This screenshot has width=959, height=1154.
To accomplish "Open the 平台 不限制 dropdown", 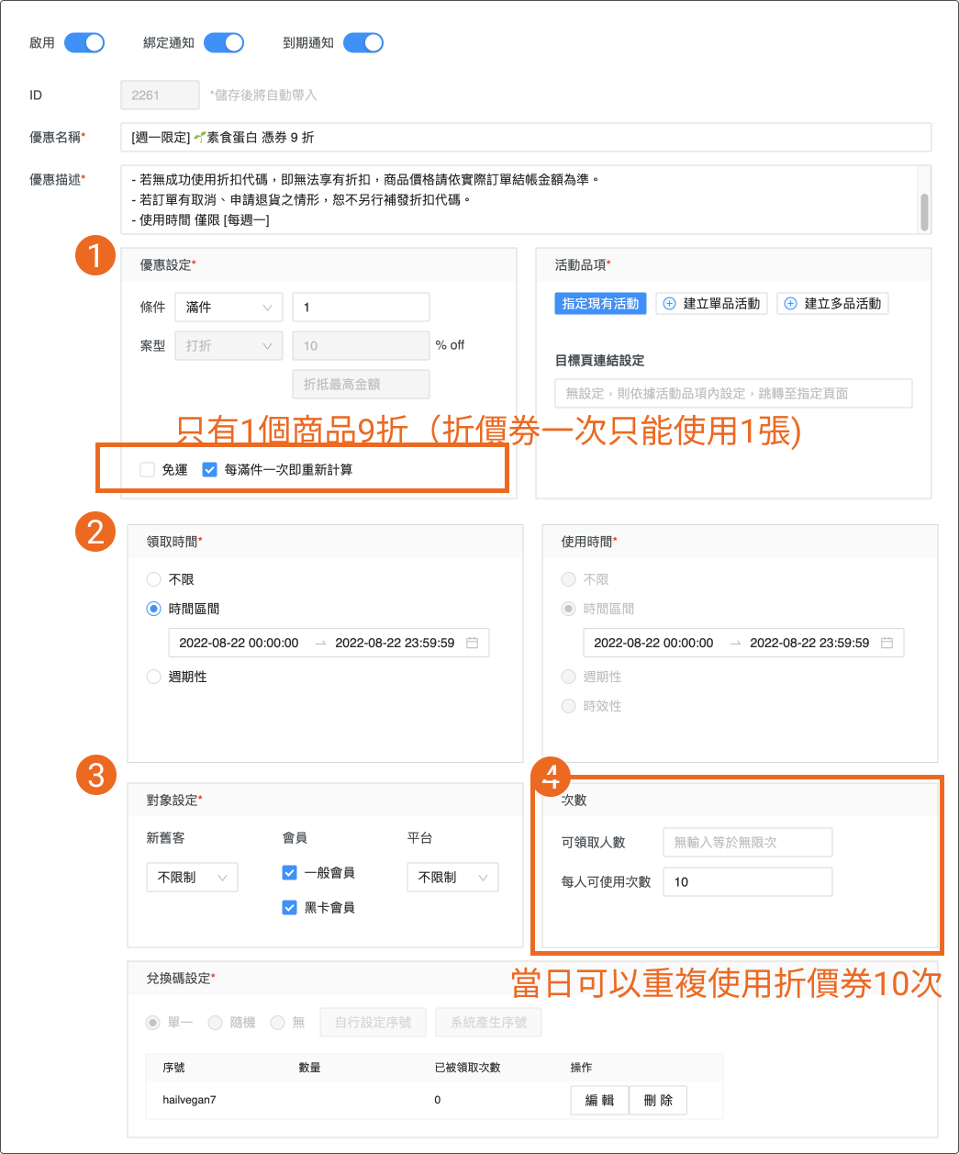I will click(x=452, y=878).
